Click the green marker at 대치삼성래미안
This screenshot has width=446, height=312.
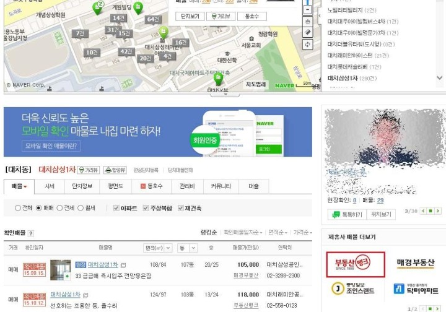point(164,32)
